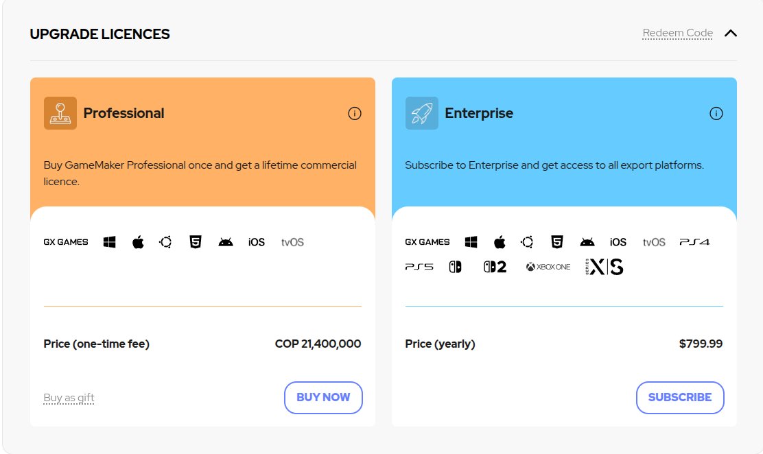Click the Windows icon under Professional
Screen dimensions: 763x454
coord(110,242)
